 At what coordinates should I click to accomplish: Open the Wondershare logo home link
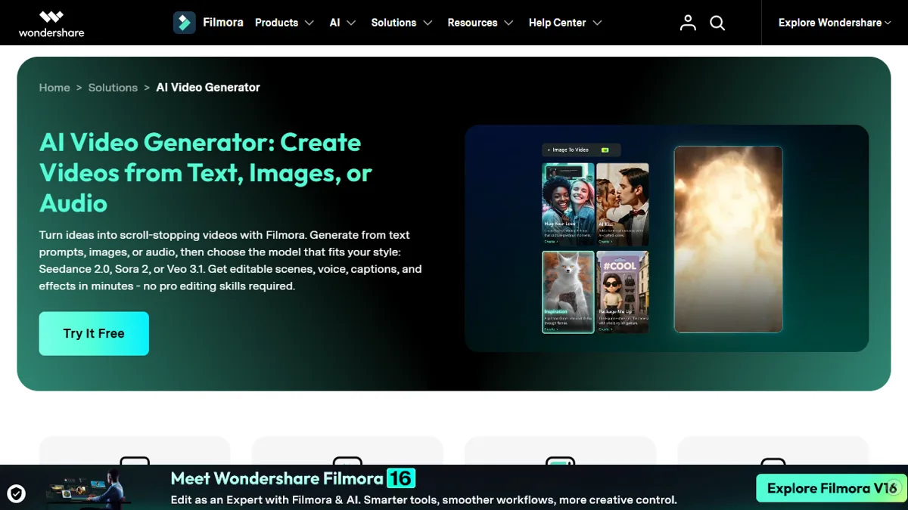(x=51, y=23)
